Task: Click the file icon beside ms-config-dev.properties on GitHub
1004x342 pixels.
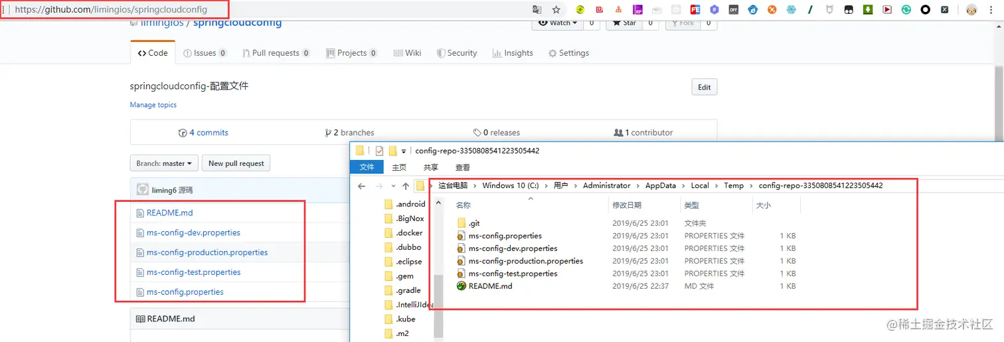Action: coord(140,233)
